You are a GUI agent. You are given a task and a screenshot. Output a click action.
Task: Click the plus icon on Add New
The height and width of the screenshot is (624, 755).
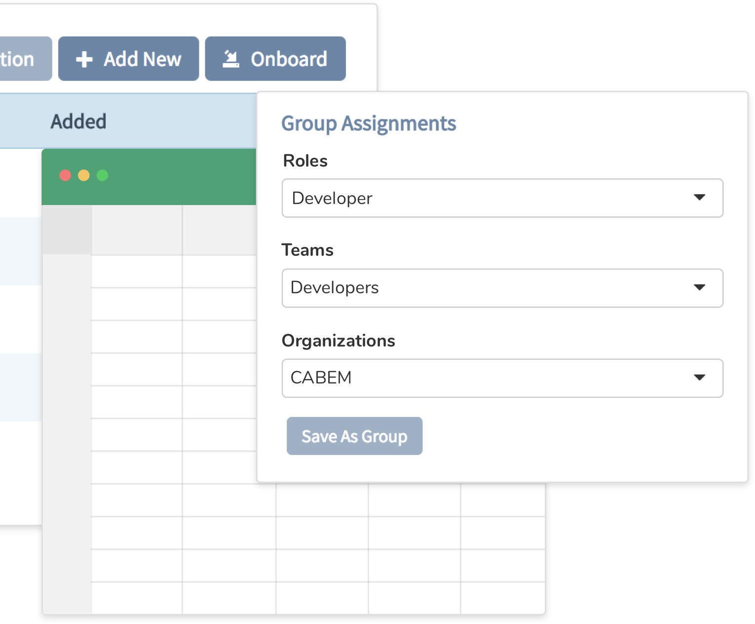click(x=84, y=59)
